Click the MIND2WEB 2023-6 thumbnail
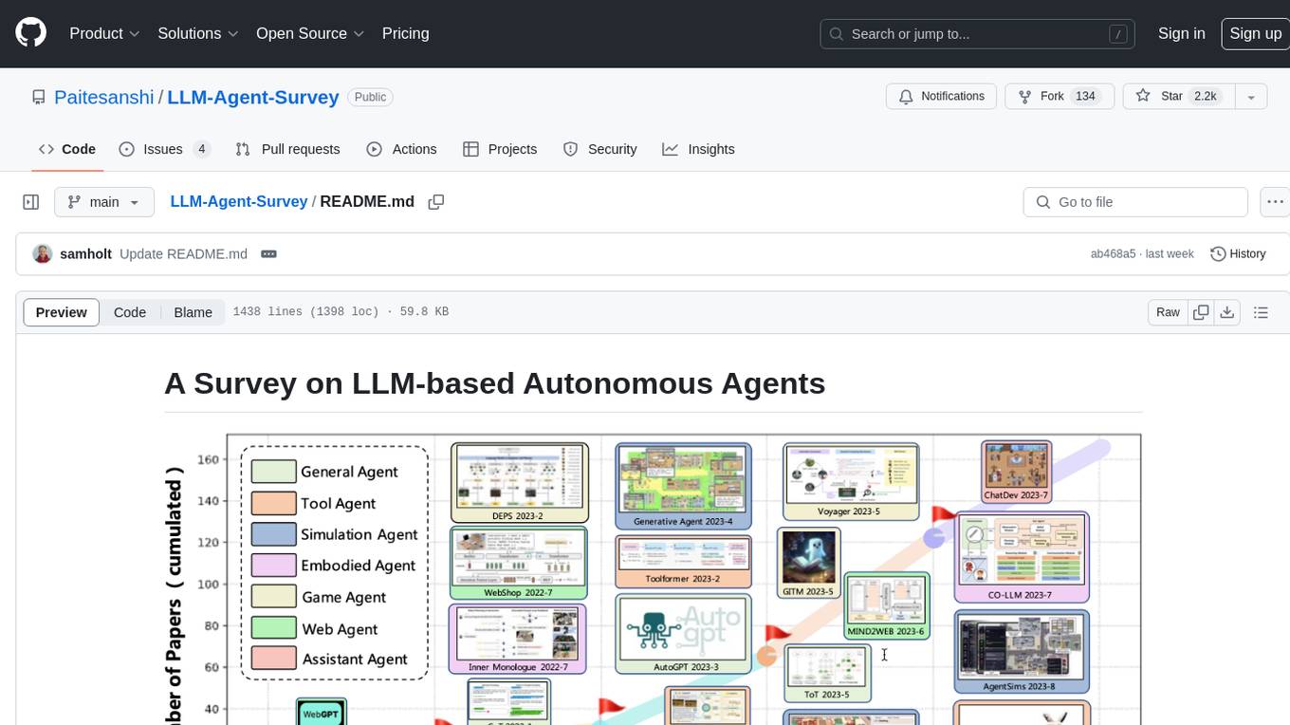 [886, 605]
